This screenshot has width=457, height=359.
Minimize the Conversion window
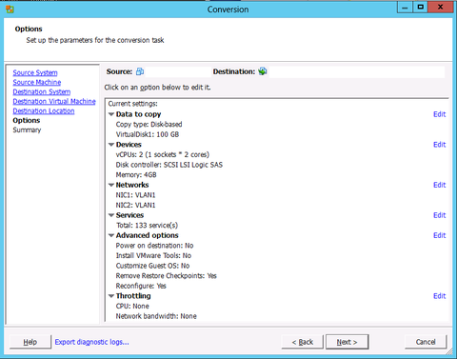(405, 7)
